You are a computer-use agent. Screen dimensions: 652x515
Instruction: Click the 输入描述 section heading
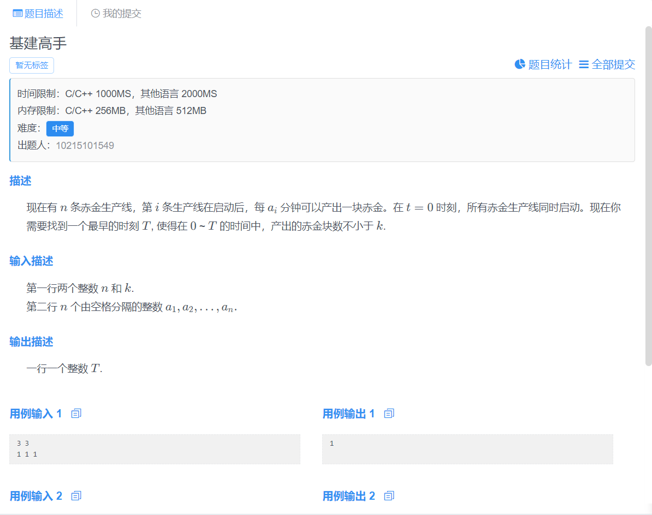(31, 261)
